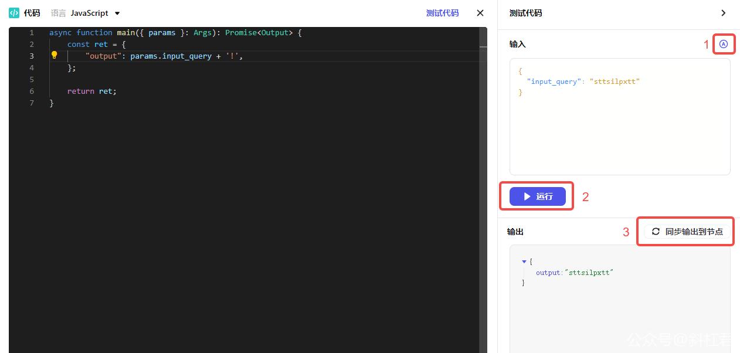The image size is (740, 353).
Task: Click the code block icon beside 代码
Action: click(x=14, y=13)
